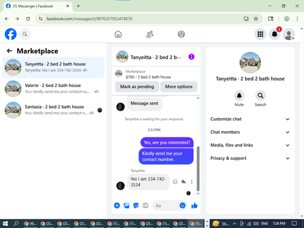The image size is (304, 228).
Task: Expand Customize chat section
Action: pos(250,119)
